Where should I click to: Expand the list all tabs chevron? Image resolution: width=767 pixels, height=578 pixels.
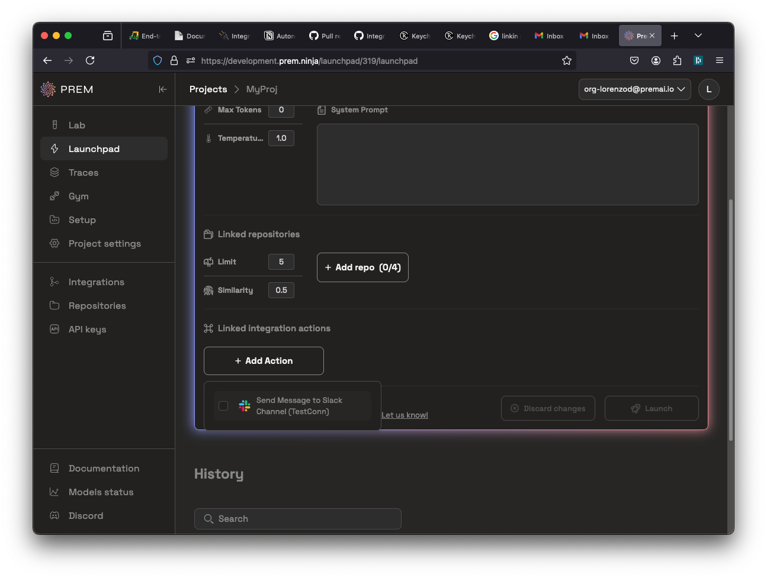click(x=698, y=35)
